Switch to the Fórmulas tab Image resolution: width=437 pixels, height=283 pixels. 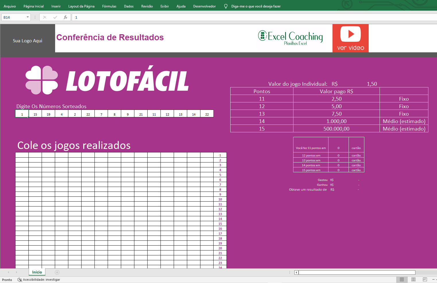point(109,6)
